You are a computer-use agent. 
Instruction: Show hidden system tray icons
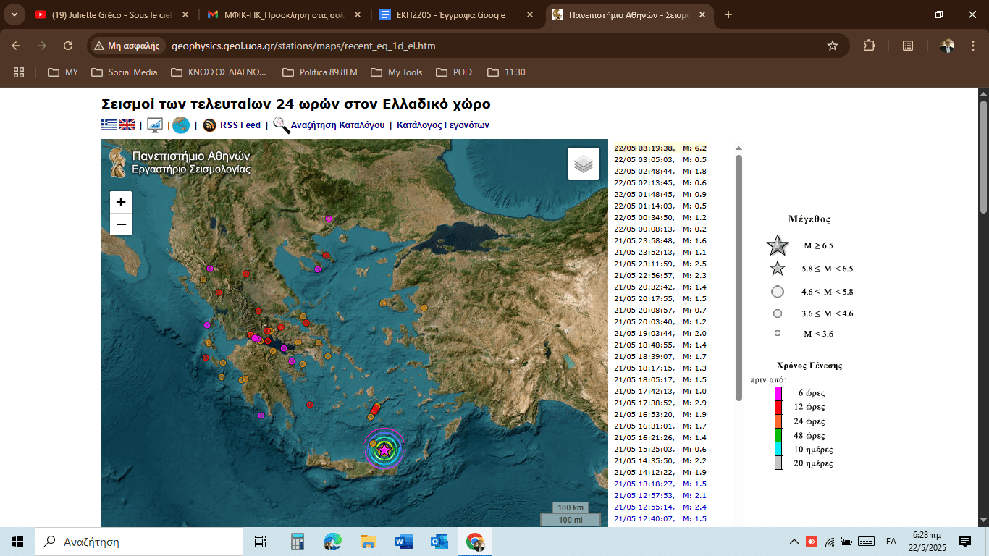(794, 542)
